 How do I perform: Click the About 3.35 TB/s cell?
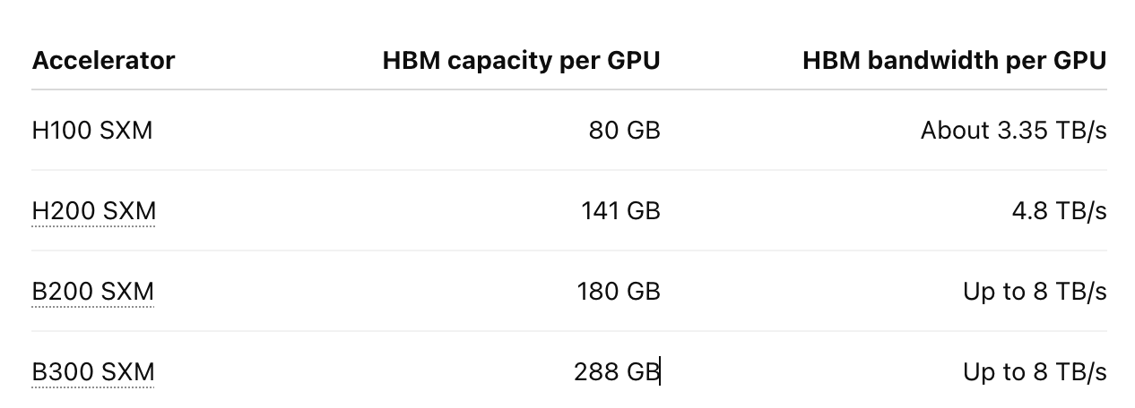[x=1013, y=131]
